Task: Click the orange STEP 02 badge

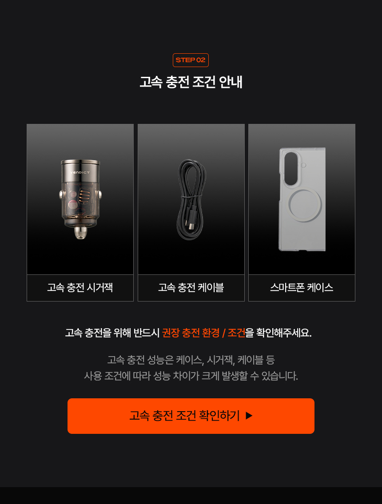Action: click(x=191, y=60)
